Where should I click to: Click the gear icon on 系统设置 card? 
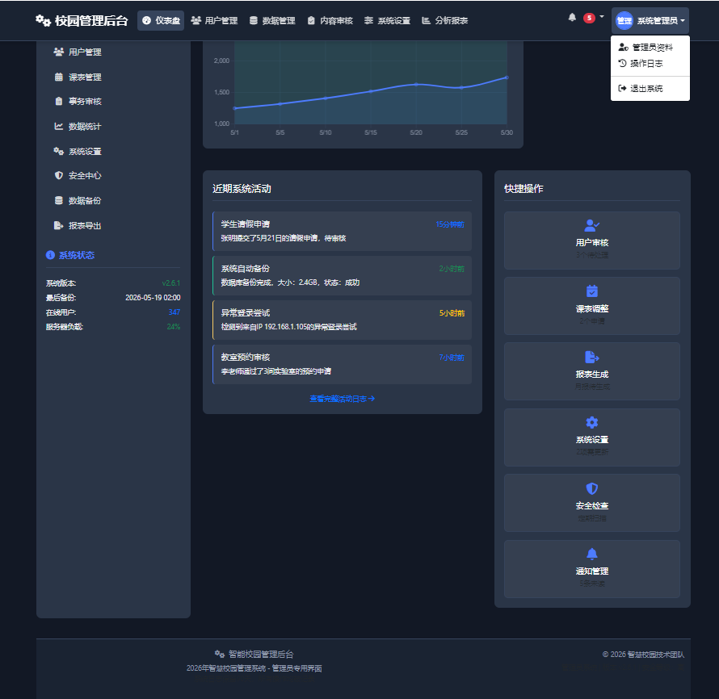click(x=592, y=422)
